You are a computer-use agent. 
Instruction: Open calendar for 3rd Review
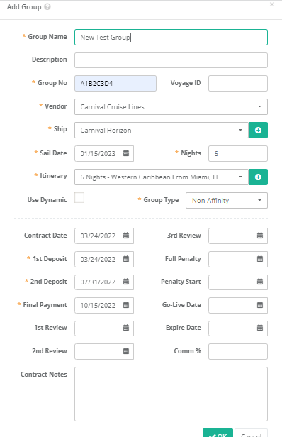point(260,236)
